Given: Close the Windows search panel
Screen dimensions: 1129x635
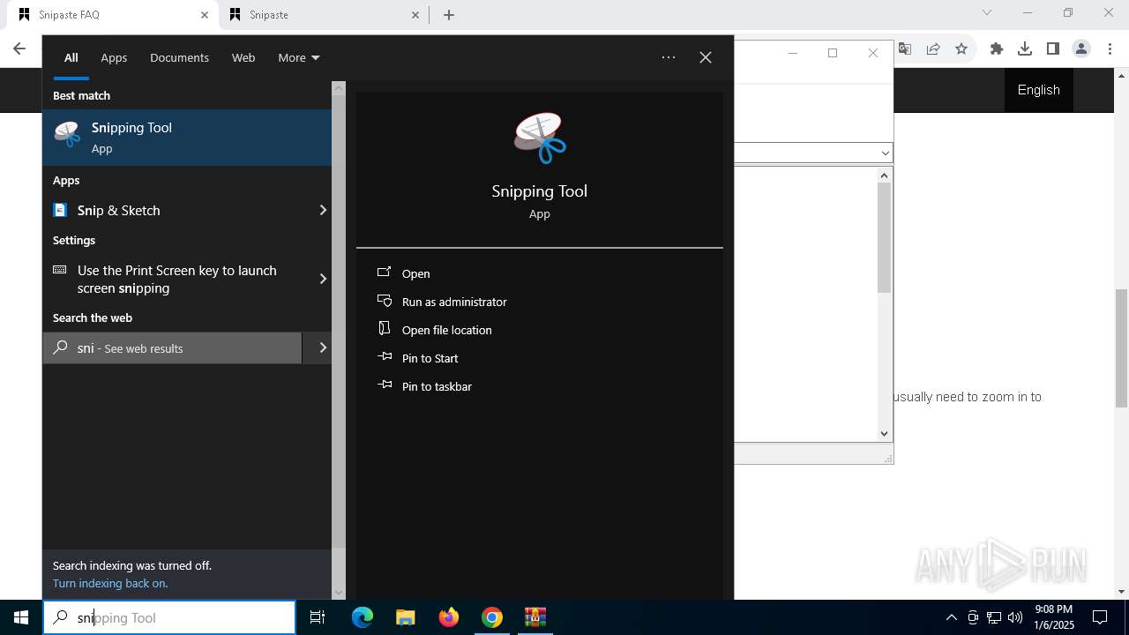Looking at the screenshot, I should [706, 57].
